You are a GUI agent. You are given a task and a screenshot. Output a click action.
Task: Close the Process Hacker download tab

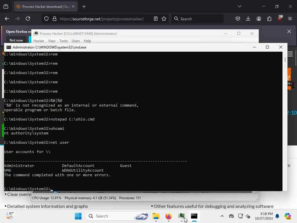tap(73, 7)
